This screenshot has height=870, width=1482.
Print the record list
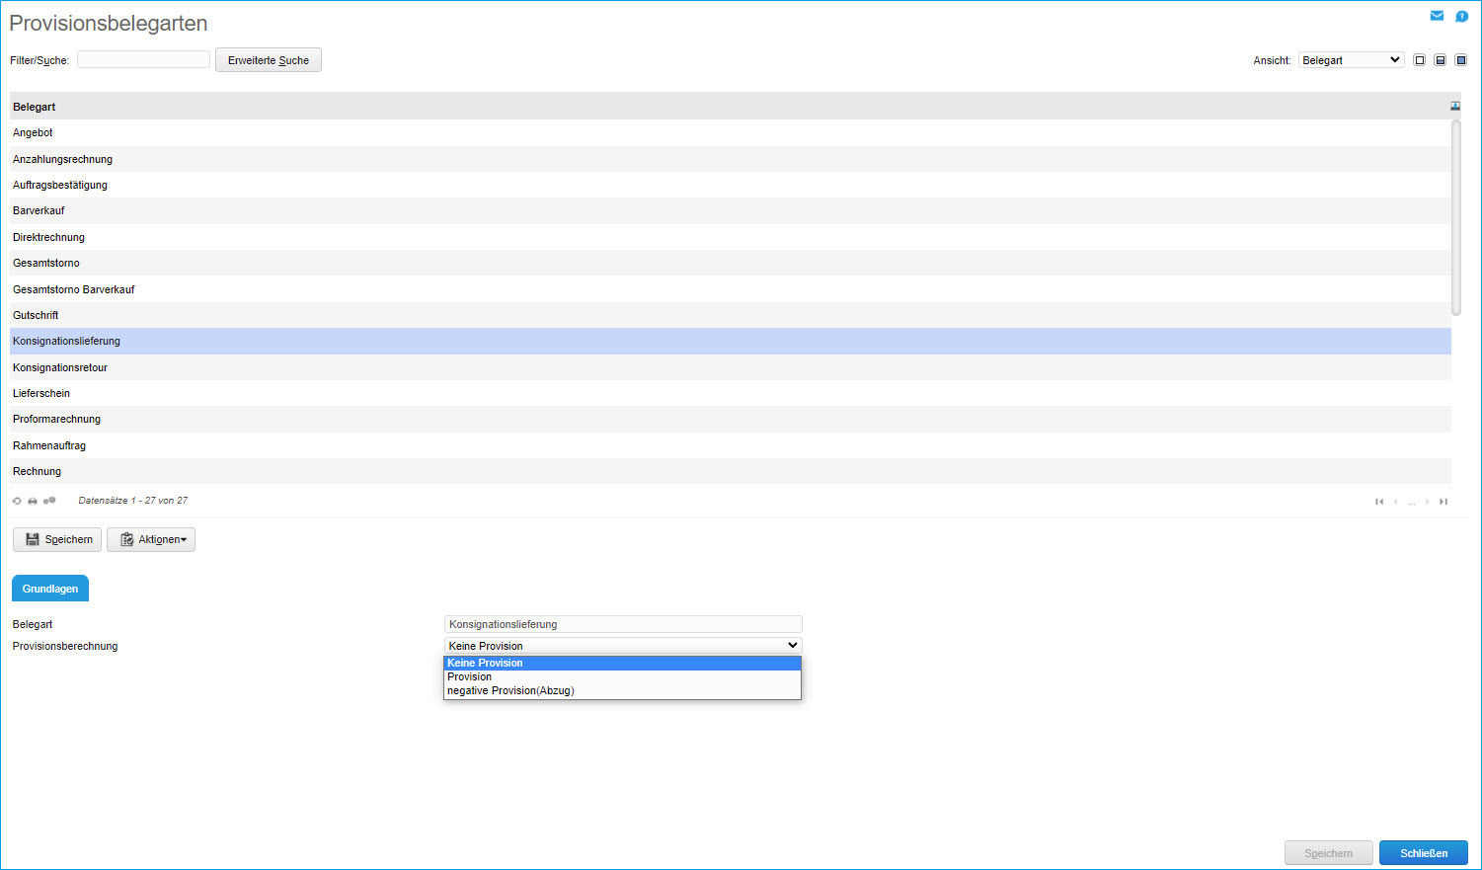(x=33, y=501)
